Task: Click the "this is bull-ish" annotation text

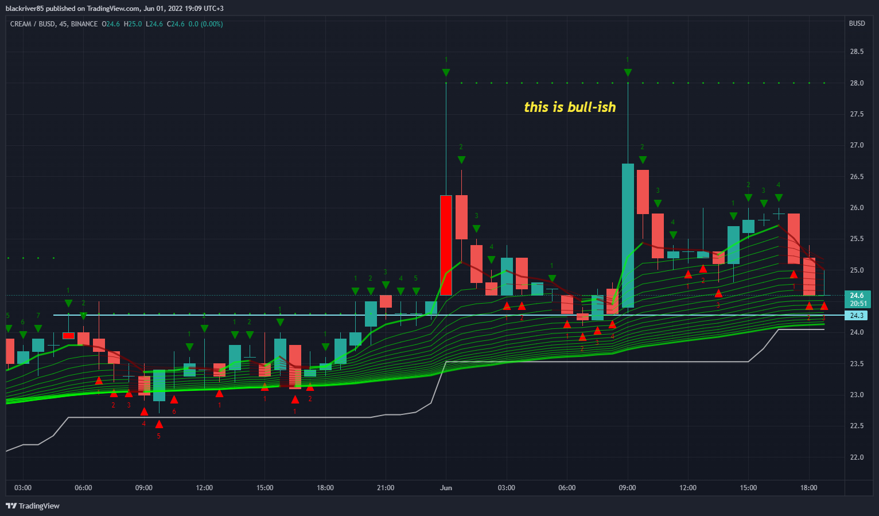Action: 570,107
